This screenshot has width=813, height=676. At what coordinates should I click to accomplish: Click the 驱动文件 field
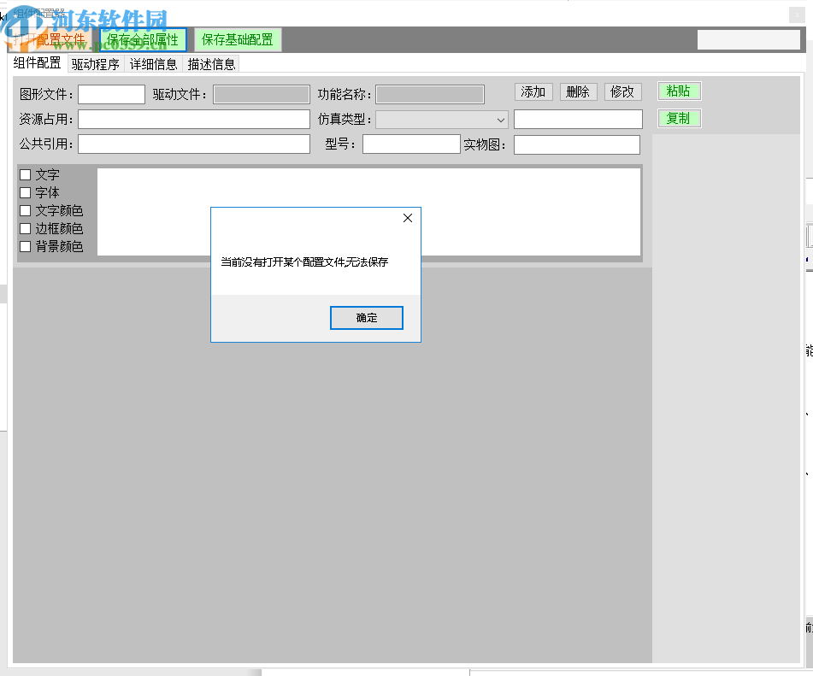262,94
